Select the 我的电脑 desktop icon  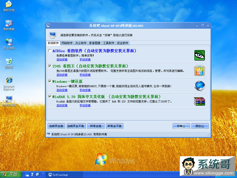[9, 25]
